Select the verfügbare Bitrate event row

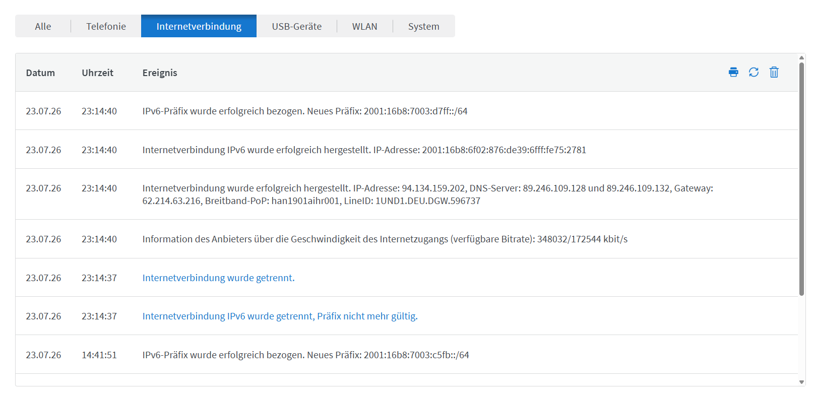[x=407, y=239]
